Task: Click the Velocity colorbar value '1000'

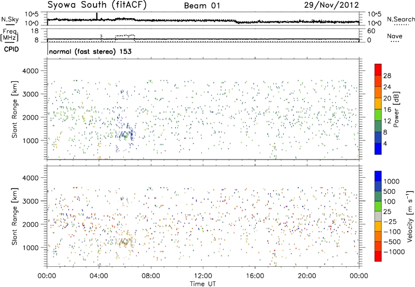Action: click(391, 181)
